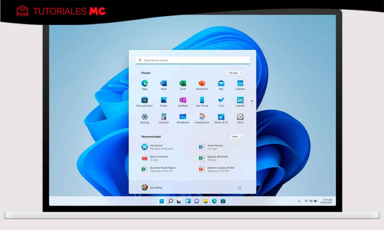Image resolution: width=384 pixels, height=230 pixels.
Task: Open the Snipping Tool
Action: pos(202,117)
